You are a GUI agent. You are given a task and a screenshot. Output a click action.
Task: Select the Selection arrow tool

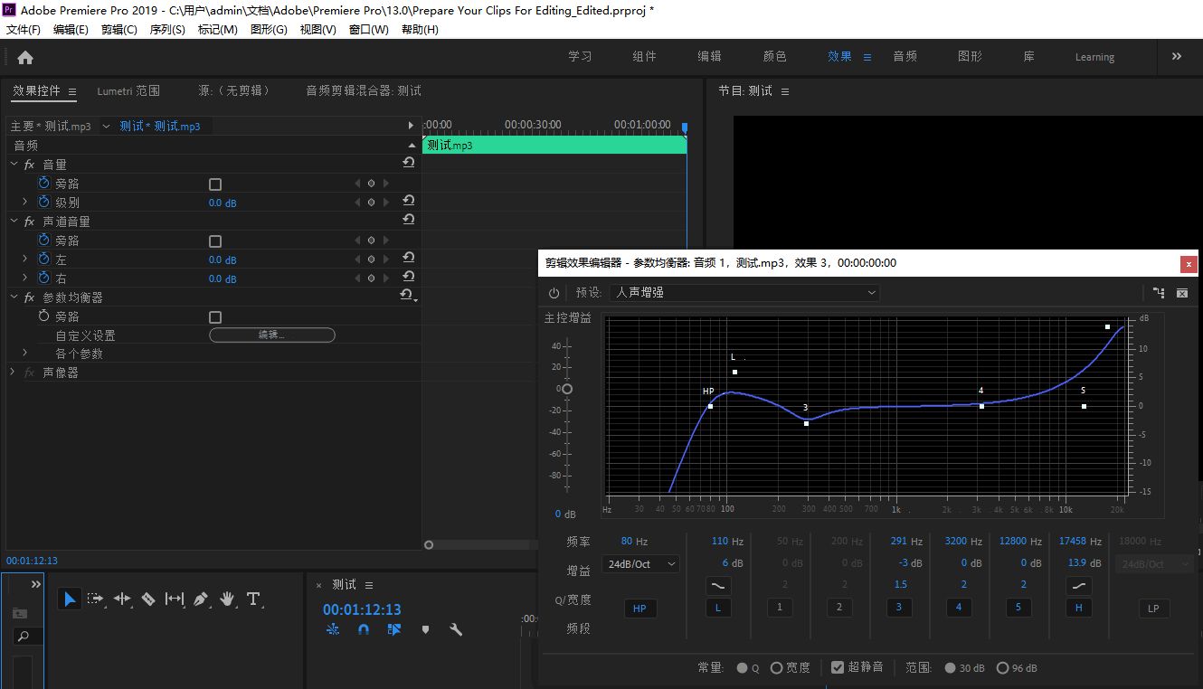point(70,599)
